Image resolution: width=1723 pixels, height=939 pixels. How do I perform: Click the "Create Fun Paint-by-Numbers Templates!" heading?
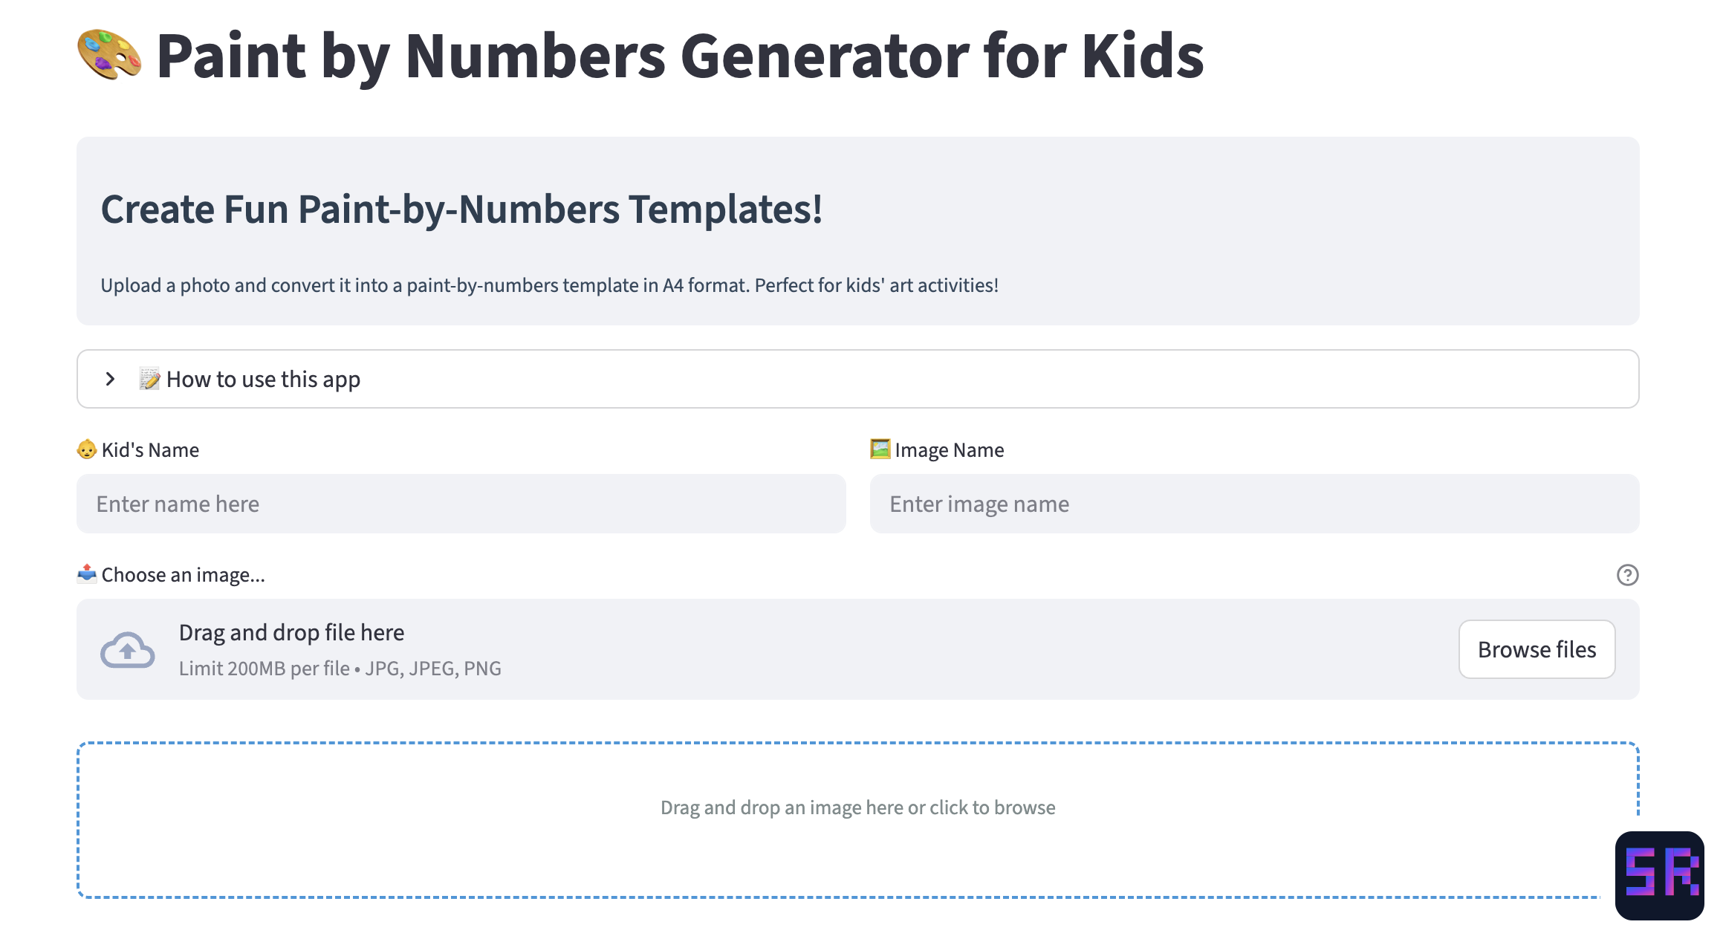(461, 209)
